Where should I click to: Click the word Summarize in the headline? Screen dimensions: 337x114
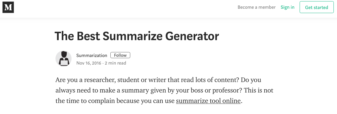pos(132,36)
